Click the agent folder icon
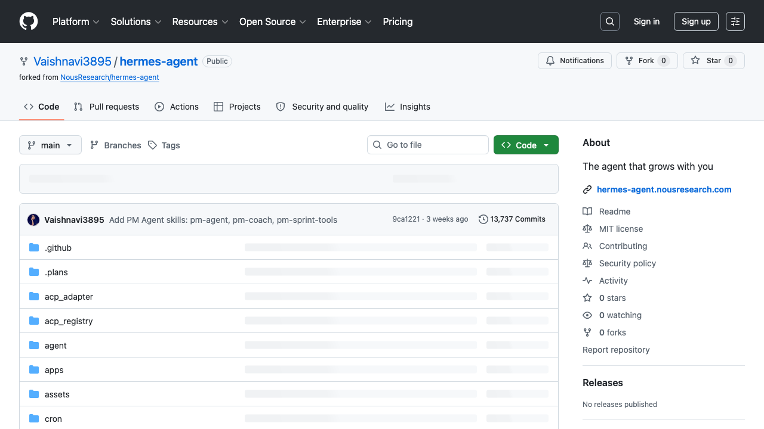This screenshot has height=429, width=764. pos(34,346)
